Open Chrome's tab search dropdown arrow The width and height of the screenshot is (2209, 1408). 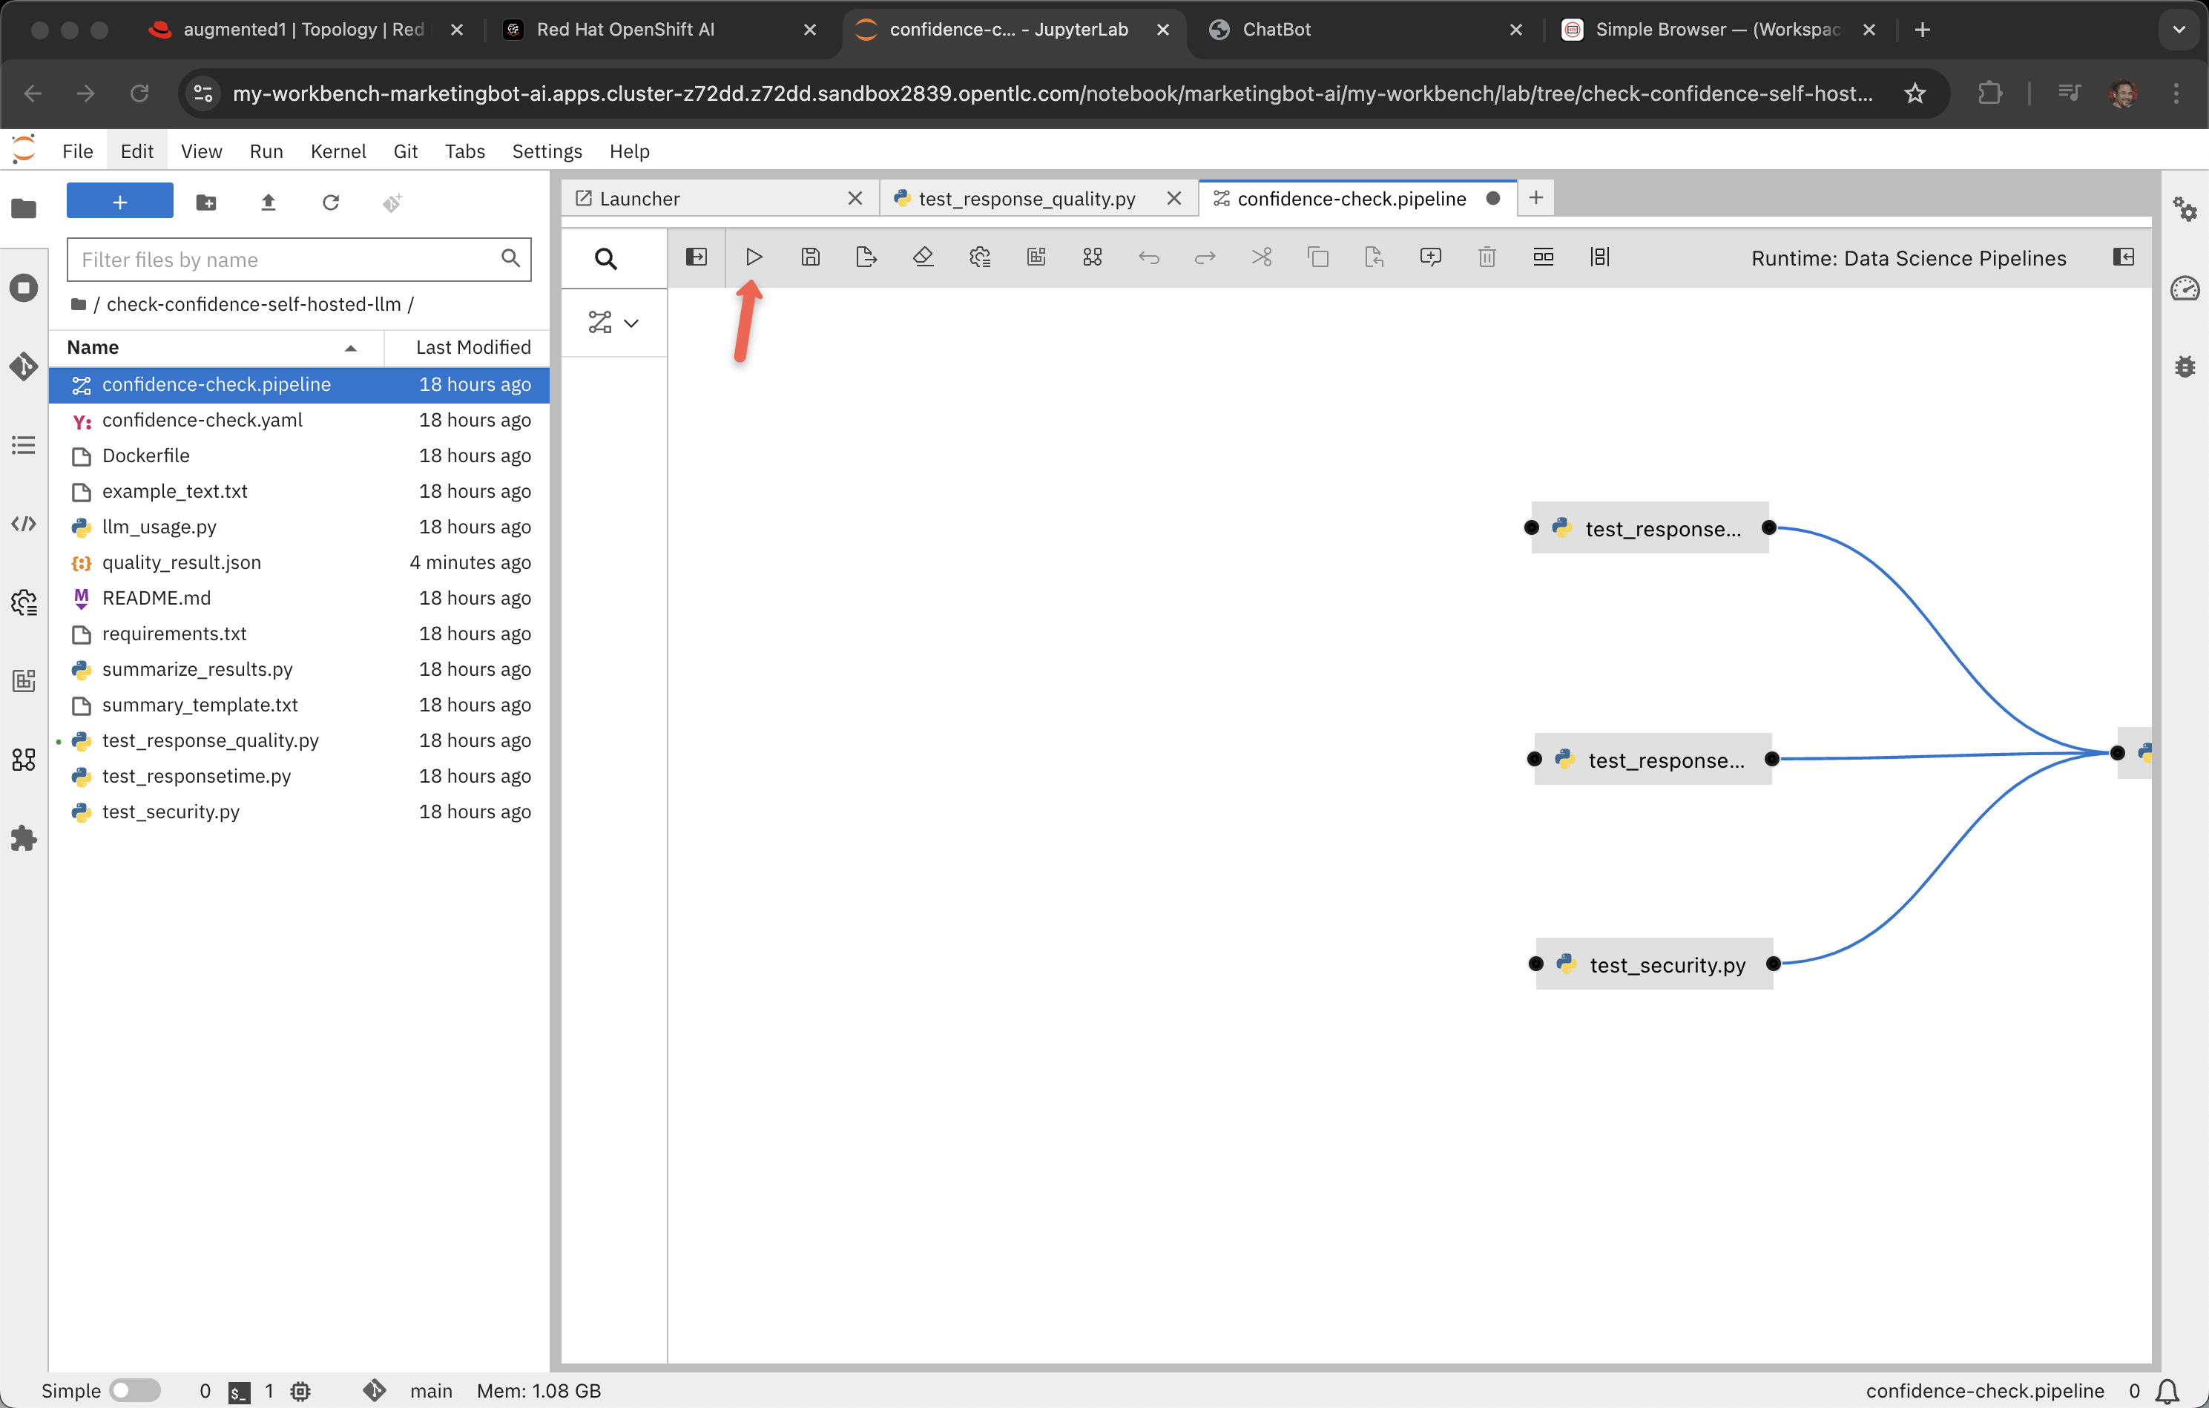(x=2179, y=30)
